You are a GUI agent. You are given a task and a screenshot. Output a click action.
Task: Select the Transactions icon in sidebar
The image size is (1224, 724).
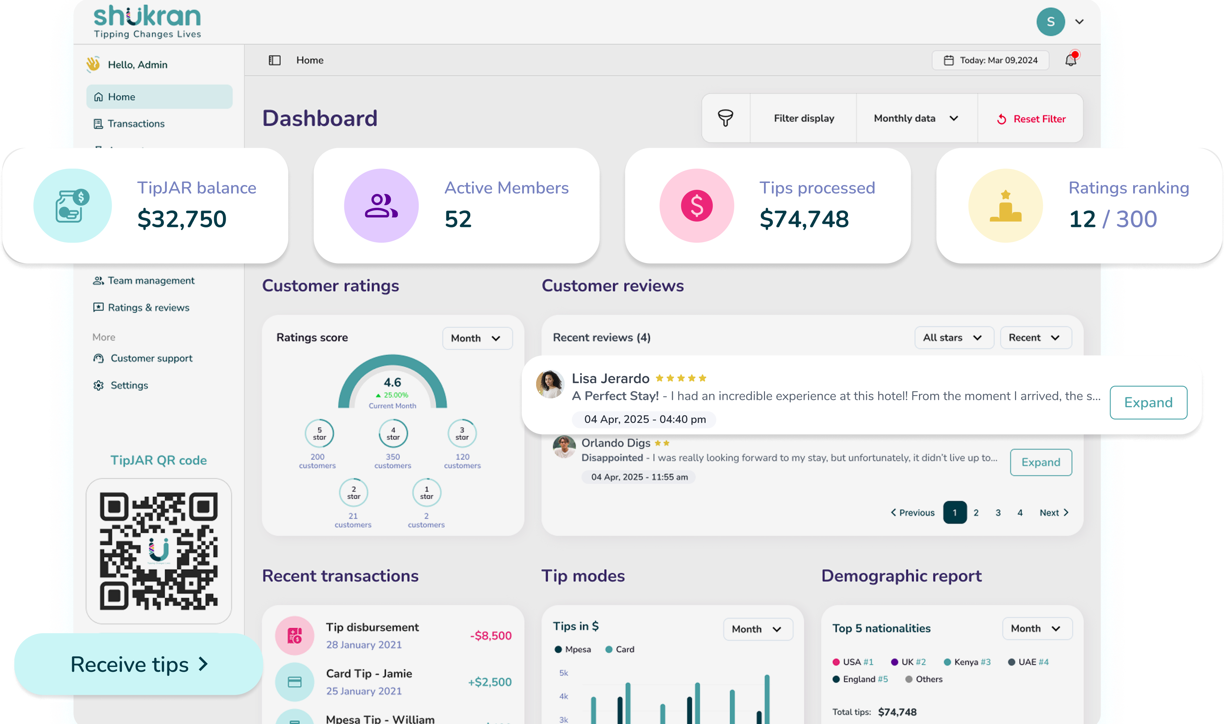click(98, 124)
